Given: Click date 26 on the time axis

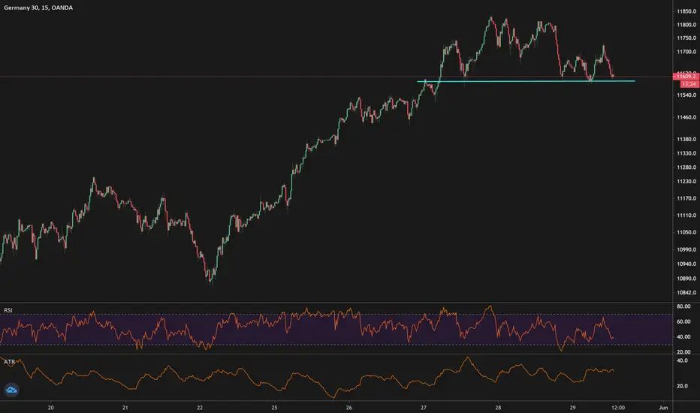Looking at the screenshot, I should (349, 408).
